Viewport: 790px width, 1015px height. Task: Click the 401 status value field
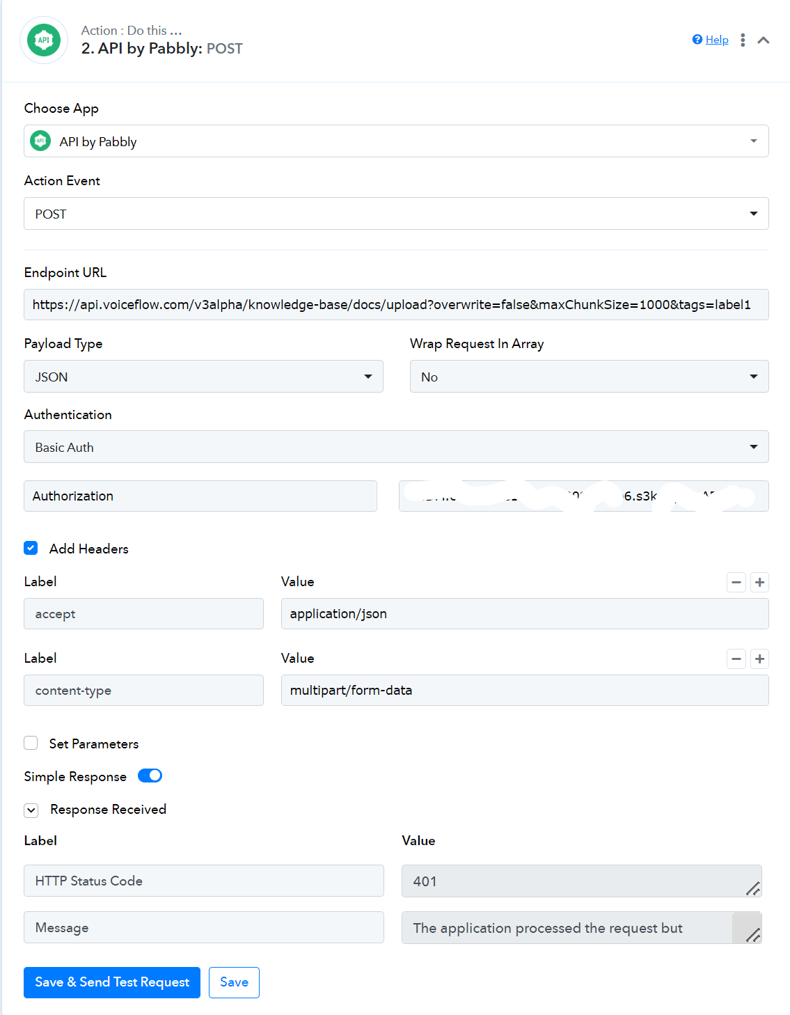pos(581,881)
